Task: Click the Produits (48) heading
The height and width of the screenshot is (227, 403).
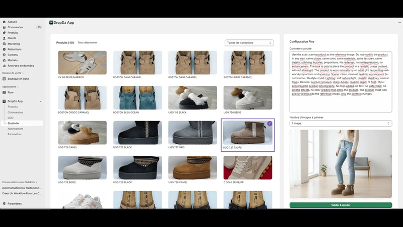Action: pos(65,43)
